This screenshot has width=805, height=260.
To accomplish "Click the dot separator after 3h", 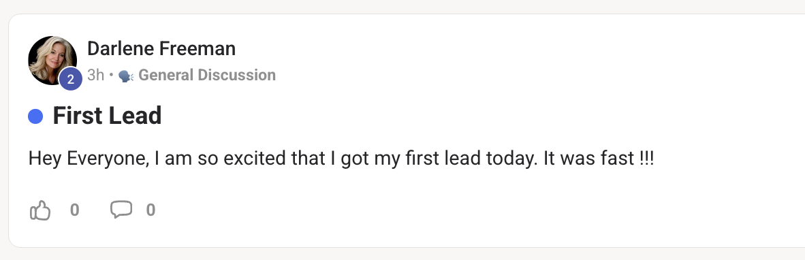I will (112, 76).
